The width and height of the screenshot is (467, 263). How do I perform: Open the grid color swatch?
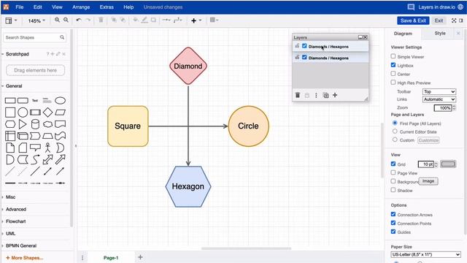pos(448,164)
